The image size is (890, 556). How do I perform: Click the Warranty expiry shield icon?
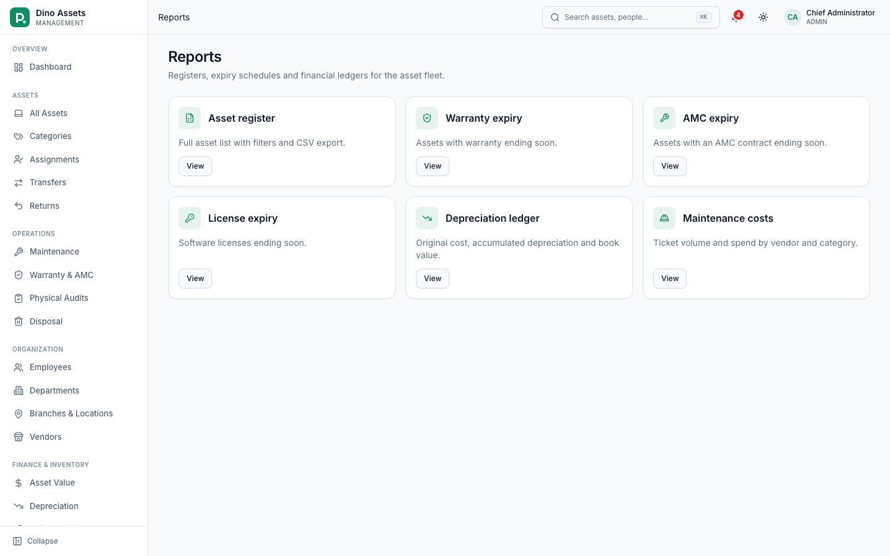(427, 118)
